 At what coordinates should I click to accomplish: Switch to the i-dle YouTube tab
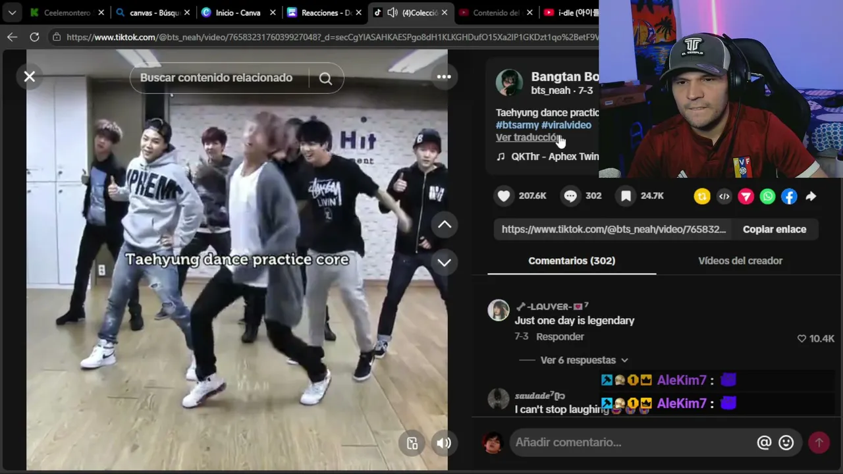pos(571,13)
